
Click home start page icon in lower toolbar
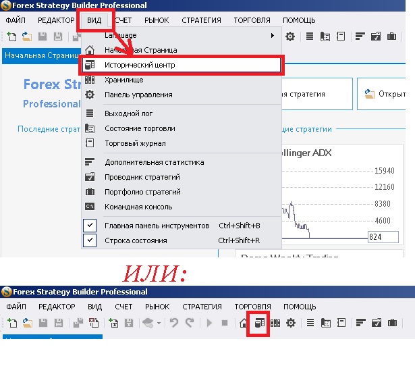(x=243, y=323)
